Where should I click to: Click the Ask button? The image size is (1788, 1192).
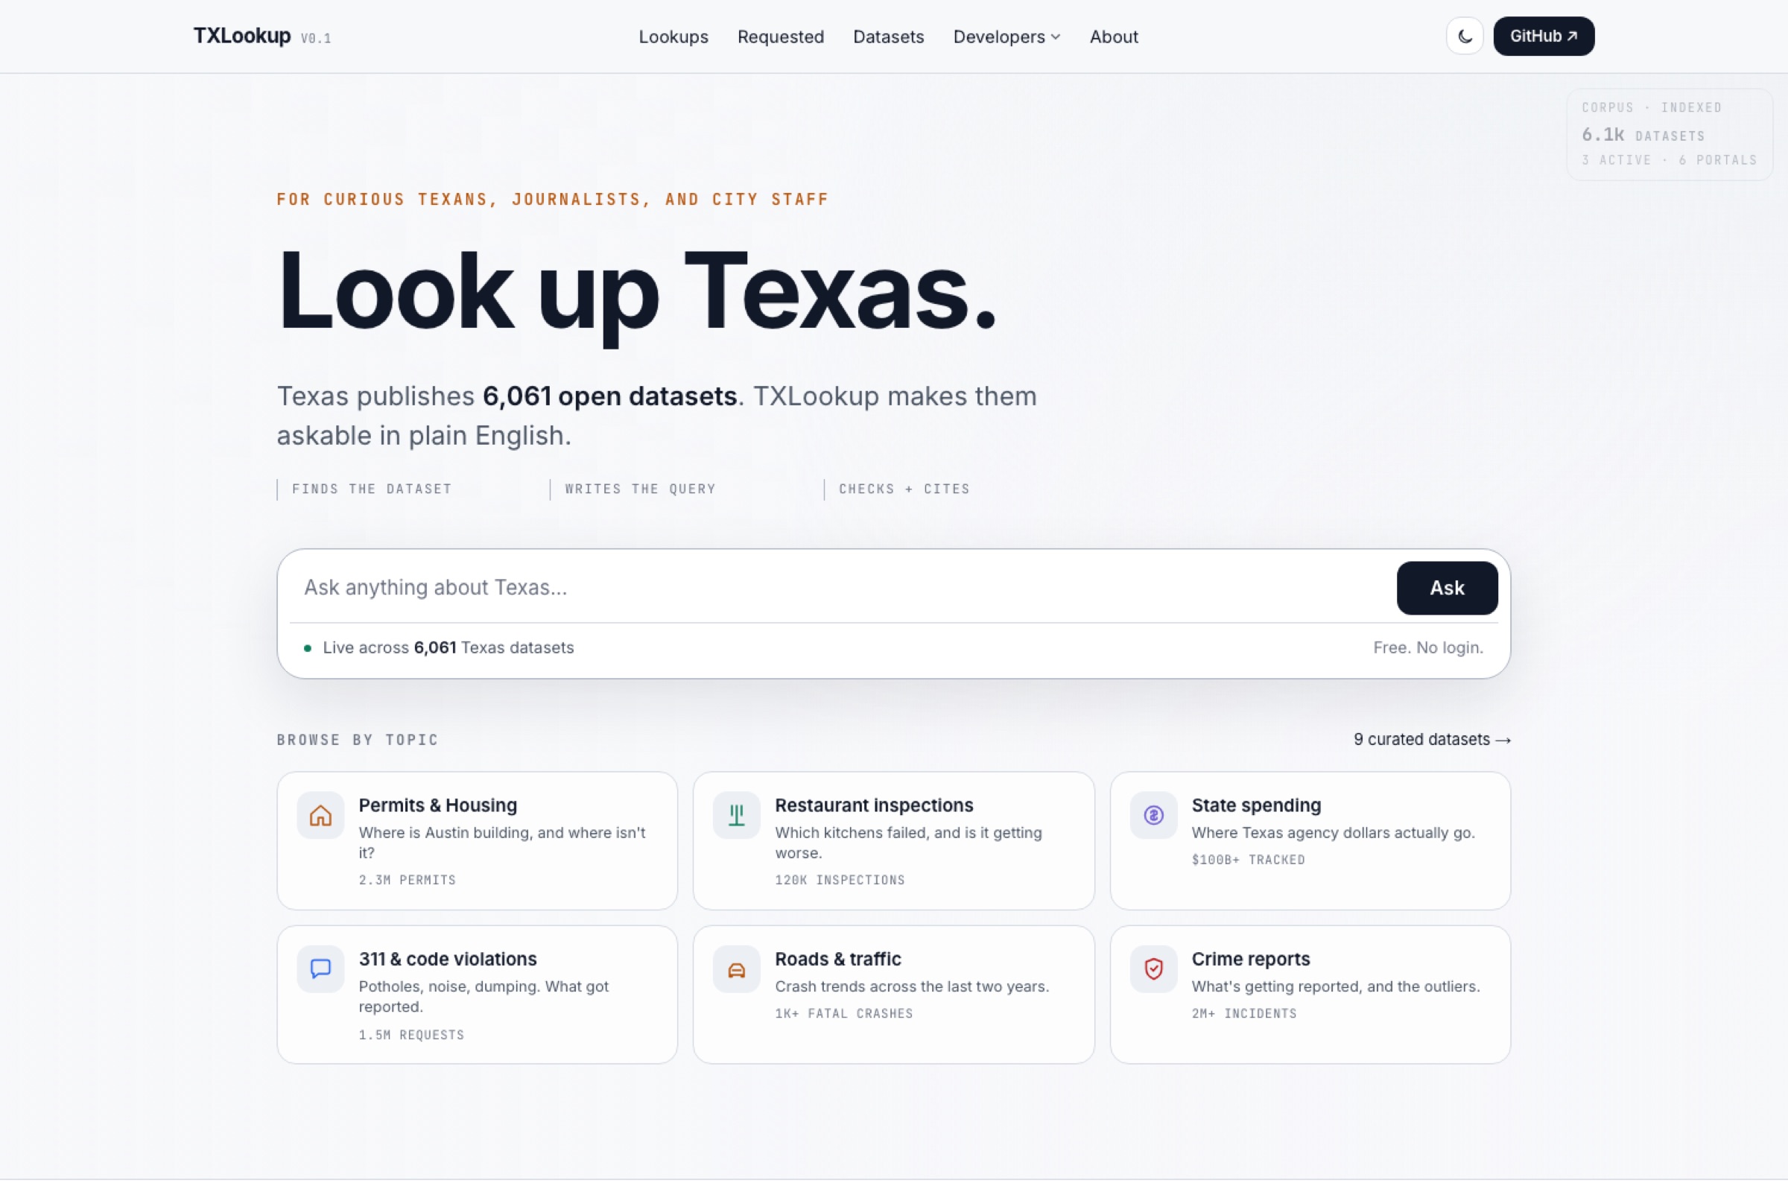[x=1447, y=588]
